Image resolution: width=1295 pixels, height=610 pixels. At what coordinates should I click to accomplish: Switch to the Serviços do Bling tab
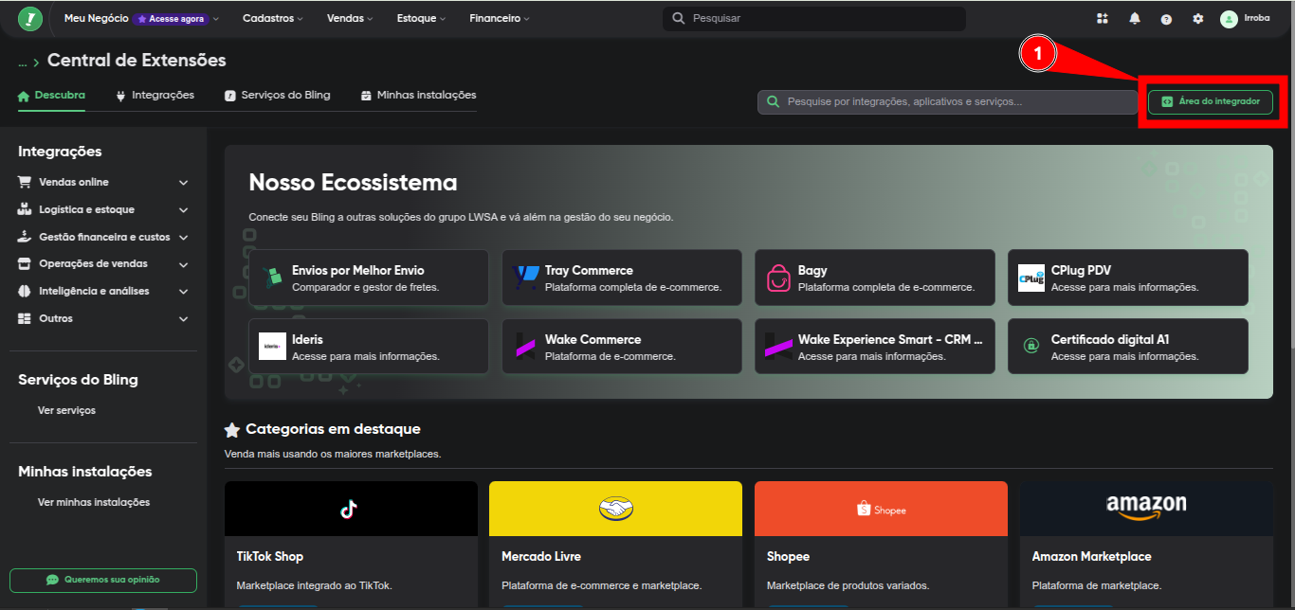pos(278,96)
